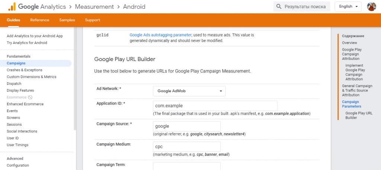381x170 pixels.
Task: Switch to the Guides tab
Action: tap(13, 20)
